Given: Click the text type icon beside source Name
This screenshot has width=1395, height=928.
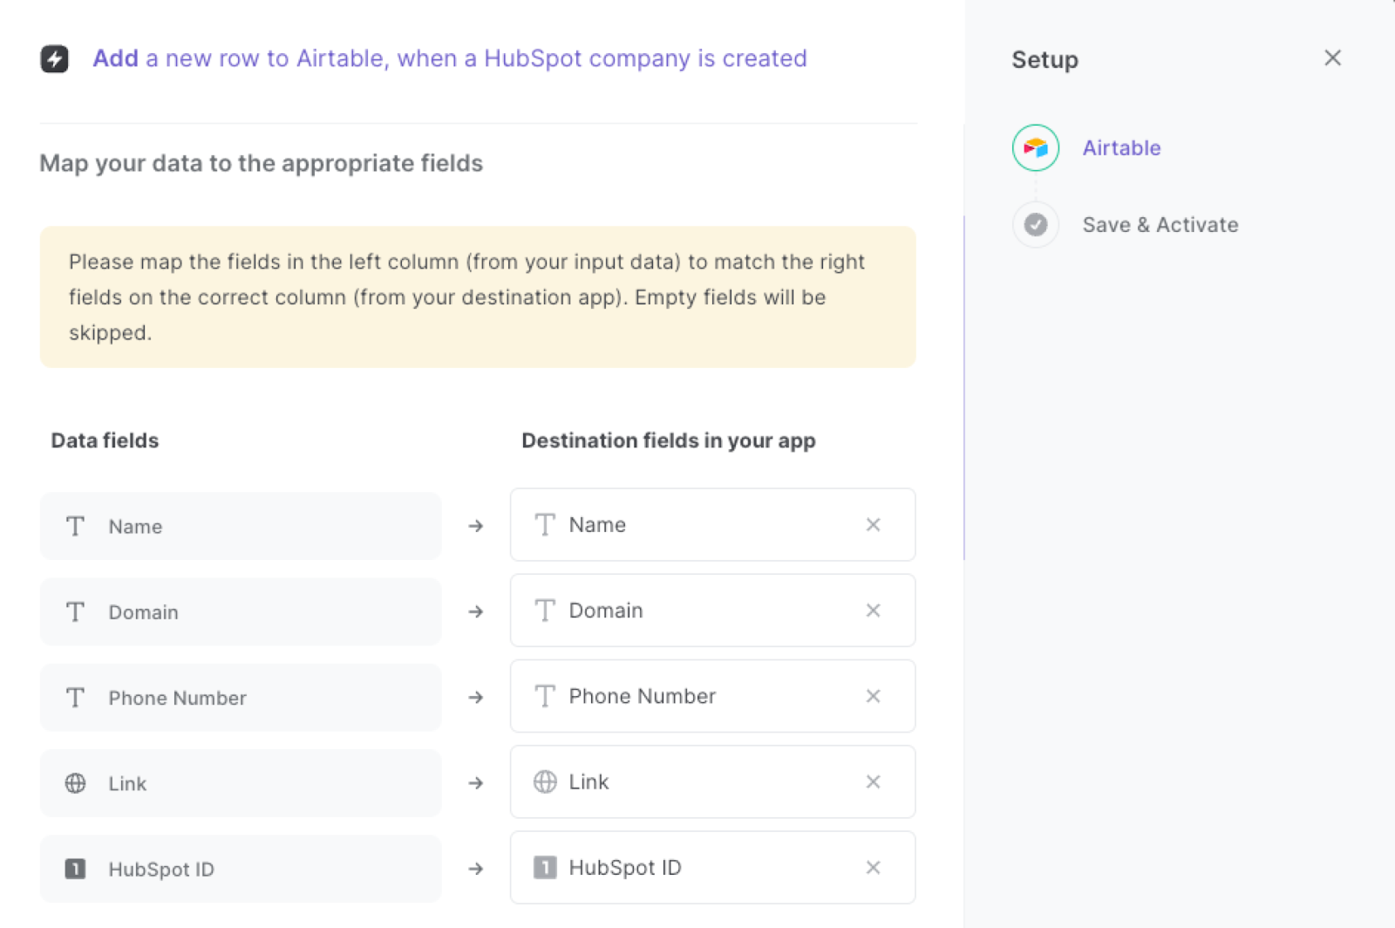Looking at the screenshot, I should [x=76, y=526].
